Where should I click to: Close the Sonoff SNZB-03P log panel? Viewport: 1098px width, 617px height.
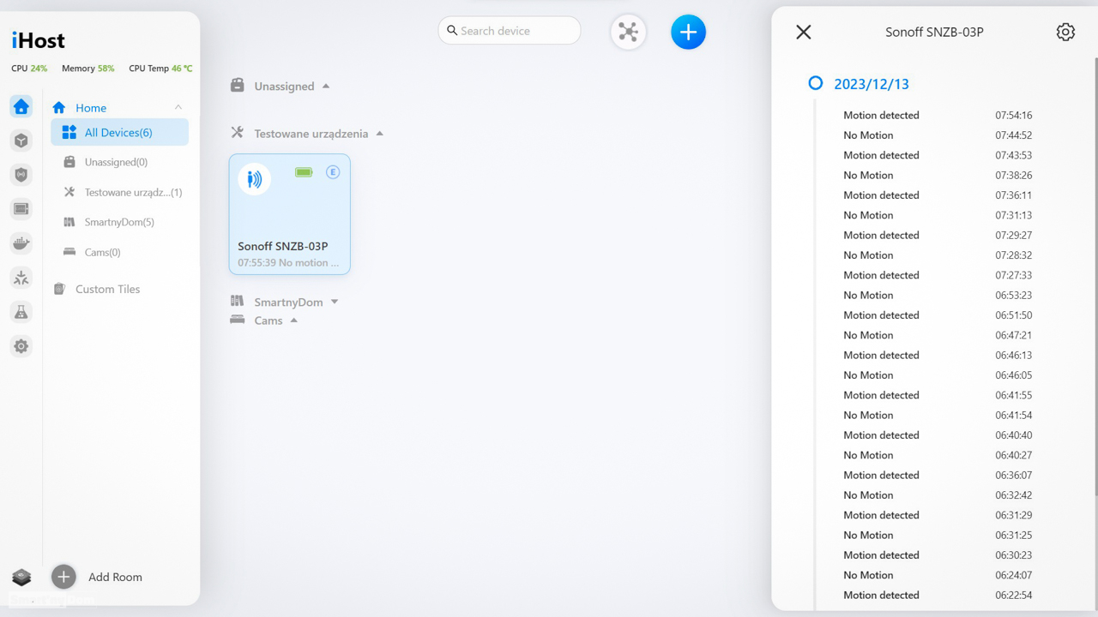803,32
